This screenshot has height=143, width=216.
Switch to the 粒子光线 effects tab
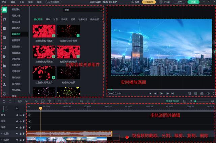click(83, 20)
